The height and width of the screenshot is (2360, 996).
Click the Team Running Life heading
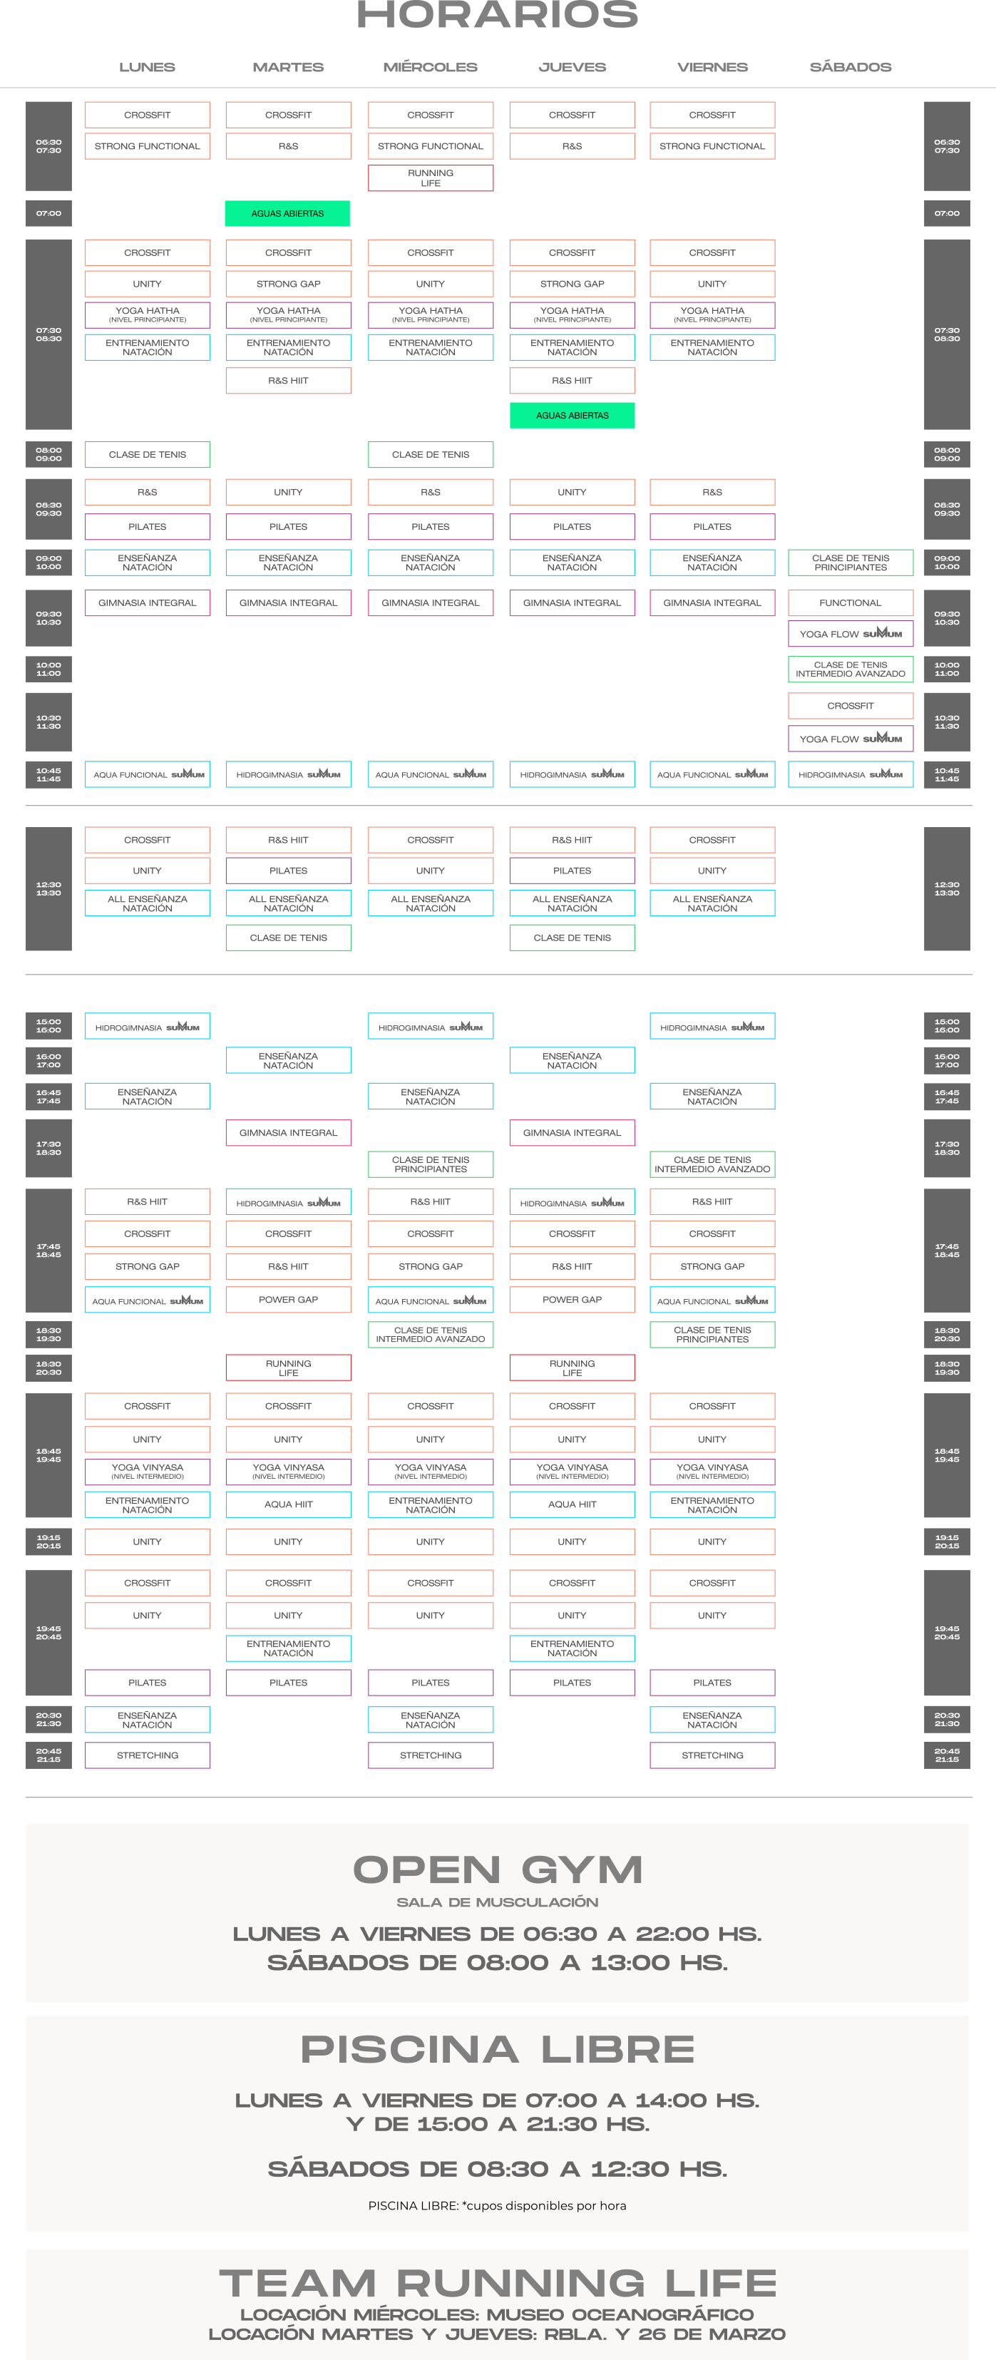(x=498, y=2283)
